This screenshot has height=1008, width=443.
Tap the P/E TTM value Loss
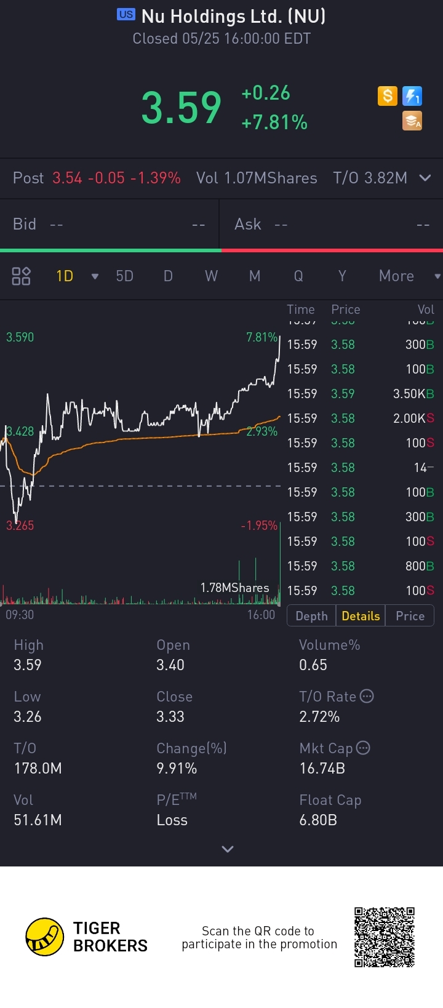tap(172, 820)
